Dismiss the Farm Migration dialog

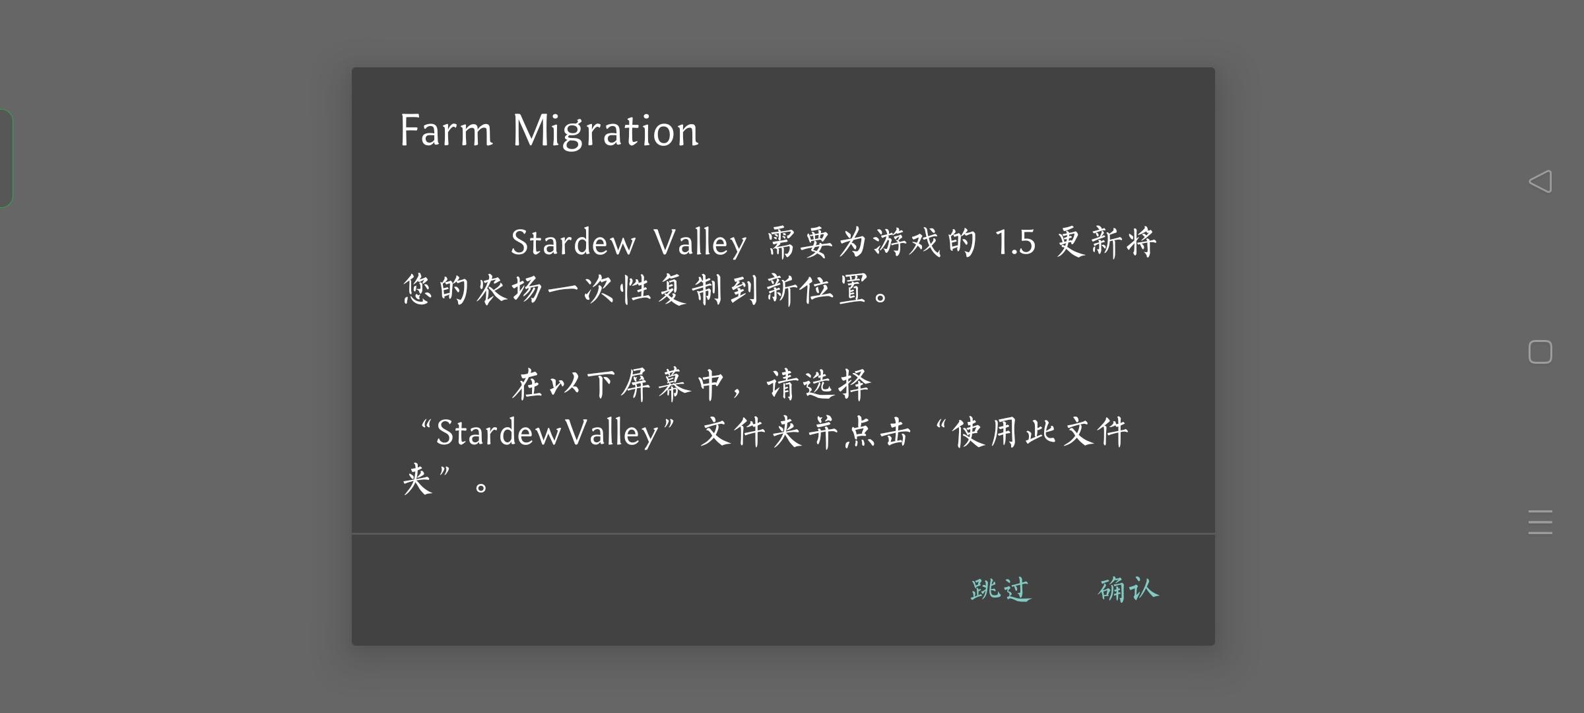pos(999,590)
